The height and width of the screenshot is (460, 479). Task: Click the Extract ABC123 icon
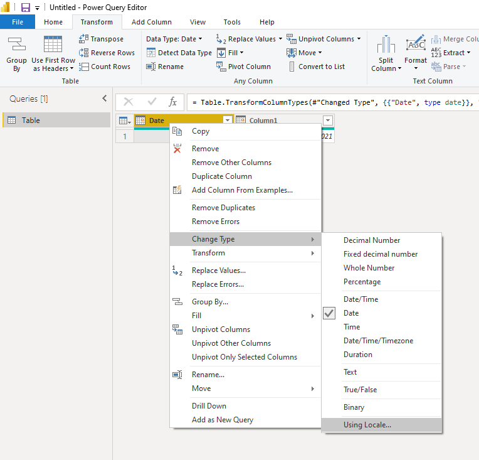tap(436, 53)
